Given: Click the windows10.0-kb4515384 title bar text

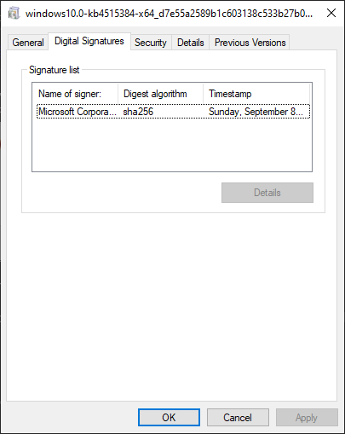Looking at the screenshot, I should (x=170, y=14).
